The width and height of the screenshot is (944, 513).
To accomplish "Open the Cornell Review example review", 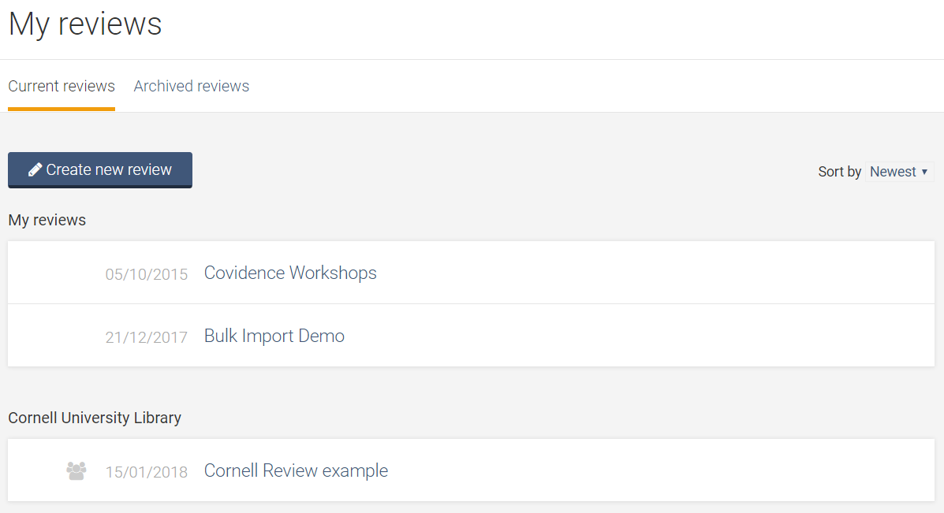I will pyautogui.click(x=296, y=470).
